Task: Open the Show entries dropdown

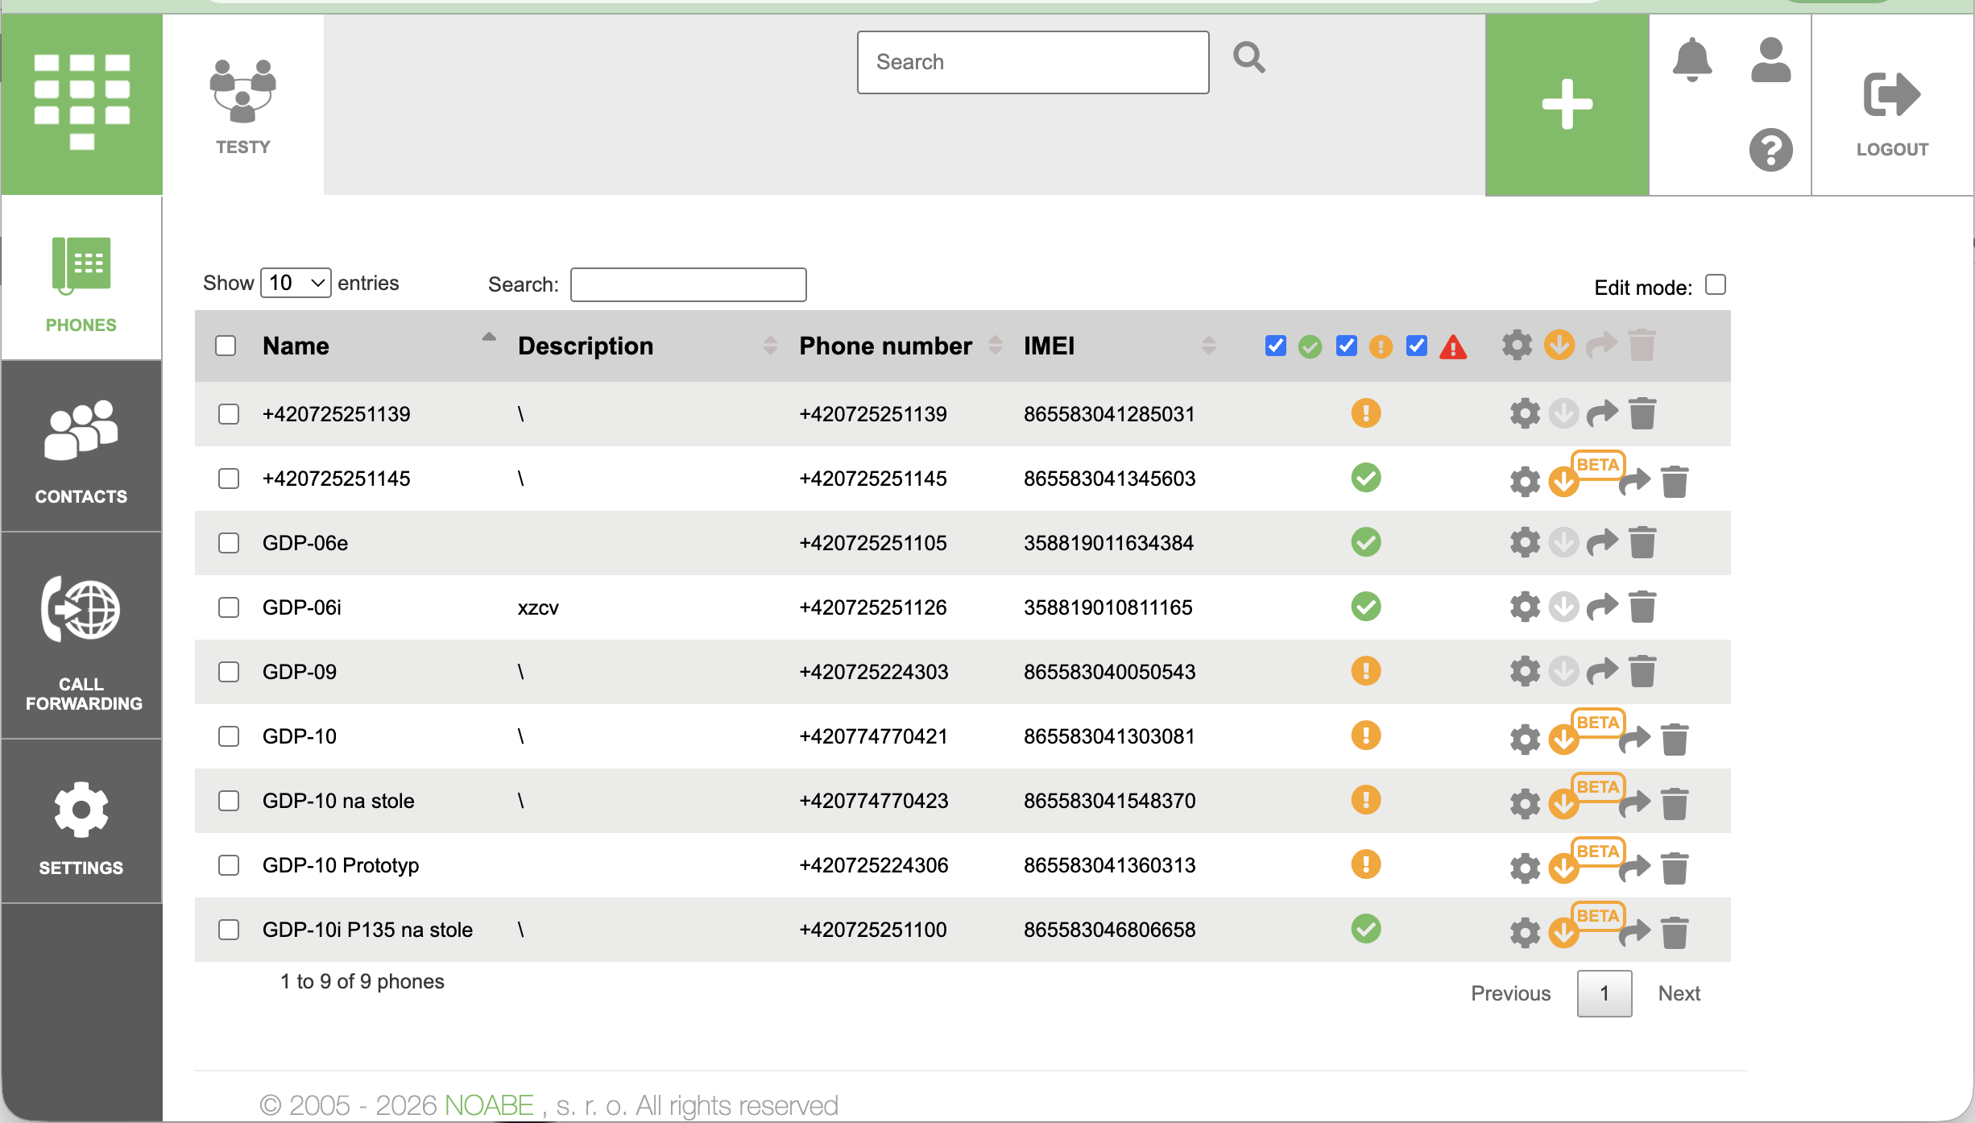Action: pyautogui.click(x=296, y=283)
